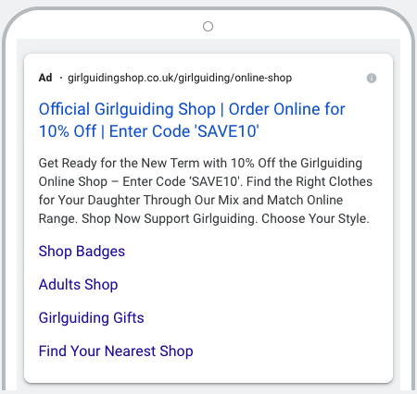The width and height of the screenshot is (417, 394).
Task: Click 'Choose Your Style.' at description end
Action: [x=315, y=218]
